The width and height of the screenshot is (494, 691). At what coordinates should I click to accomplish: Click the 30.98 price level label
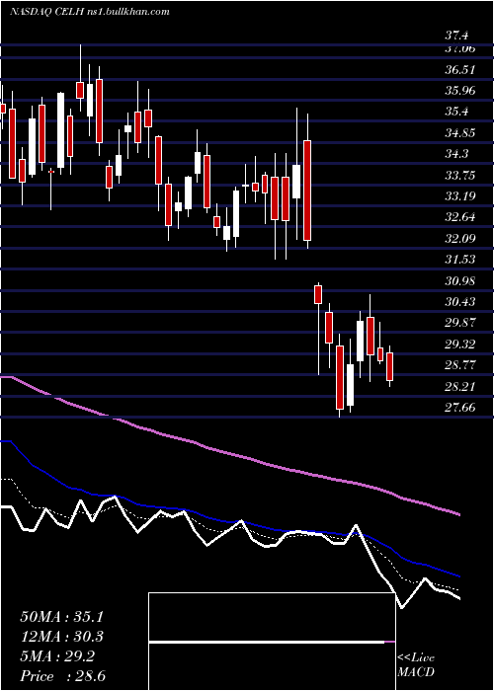click(x=460, y=280)
